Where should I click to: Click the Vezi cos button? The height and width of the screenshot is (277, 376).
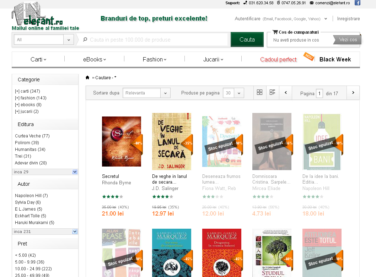(348, 39)
